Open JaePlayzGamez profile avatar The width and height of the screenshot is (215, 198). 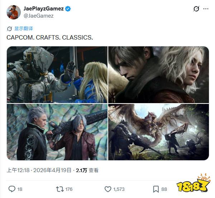(x=14, y=12)
